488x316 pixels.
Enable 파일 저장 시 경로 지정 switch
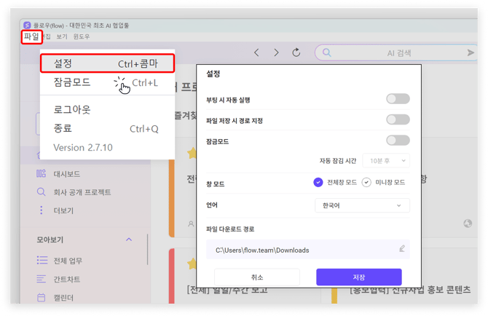398,119
